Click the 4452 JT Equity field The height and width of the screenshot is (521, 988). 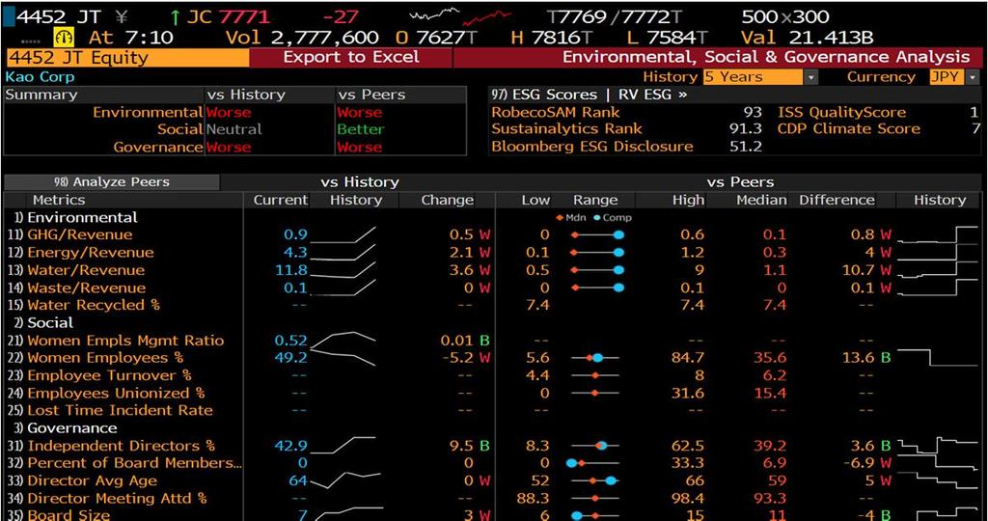pyautogui.click(x=128, y=57)
